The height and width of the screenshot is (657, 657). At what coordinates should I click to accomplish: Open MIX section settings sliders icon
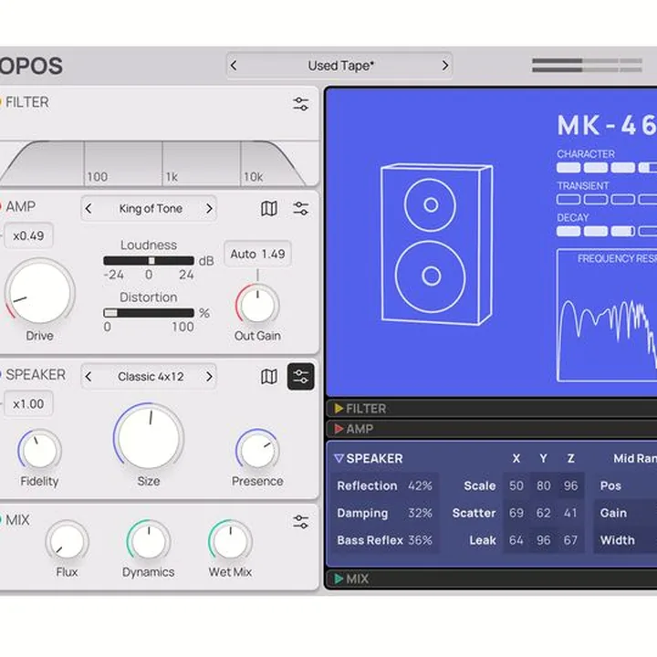coord(301,522)
